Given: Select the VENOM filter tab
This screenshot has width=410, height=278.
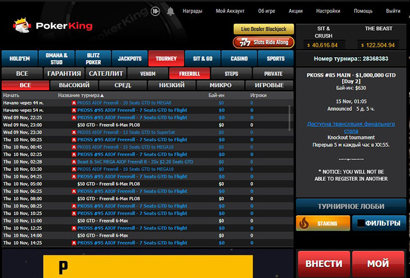Looking at the screenshot, I should (148, 73).
